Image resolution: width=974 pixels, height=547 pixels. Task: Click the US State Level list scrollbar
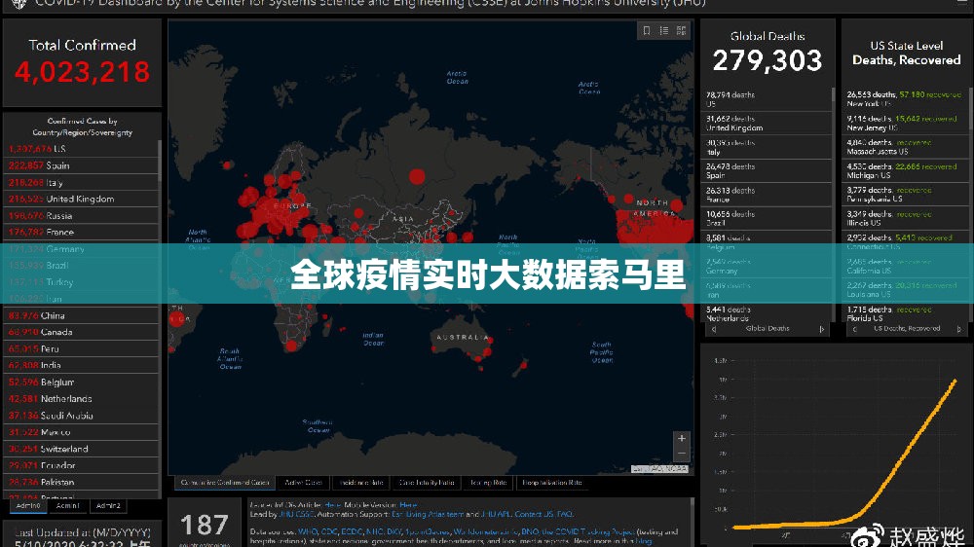971,109
